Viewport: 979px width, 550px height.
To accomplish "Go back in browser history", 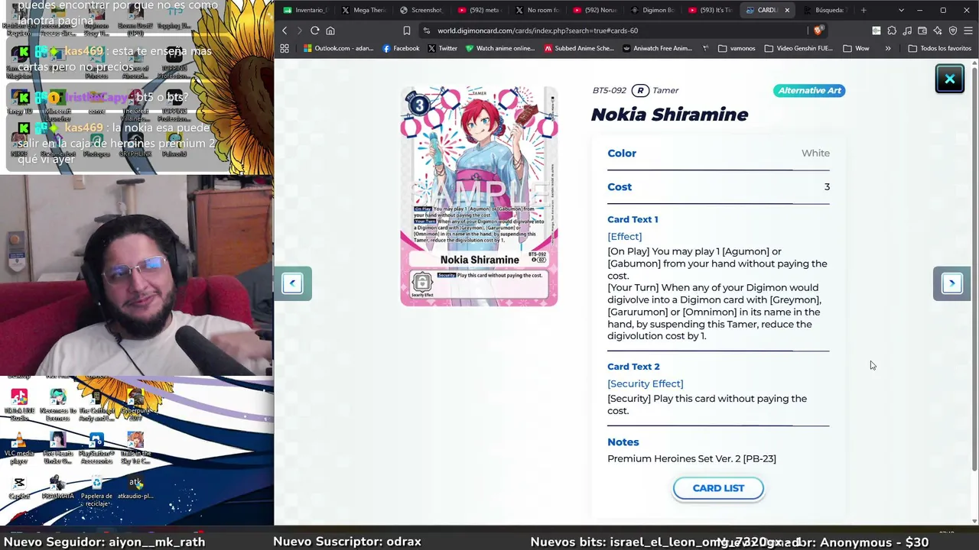I will click(285, 31).
